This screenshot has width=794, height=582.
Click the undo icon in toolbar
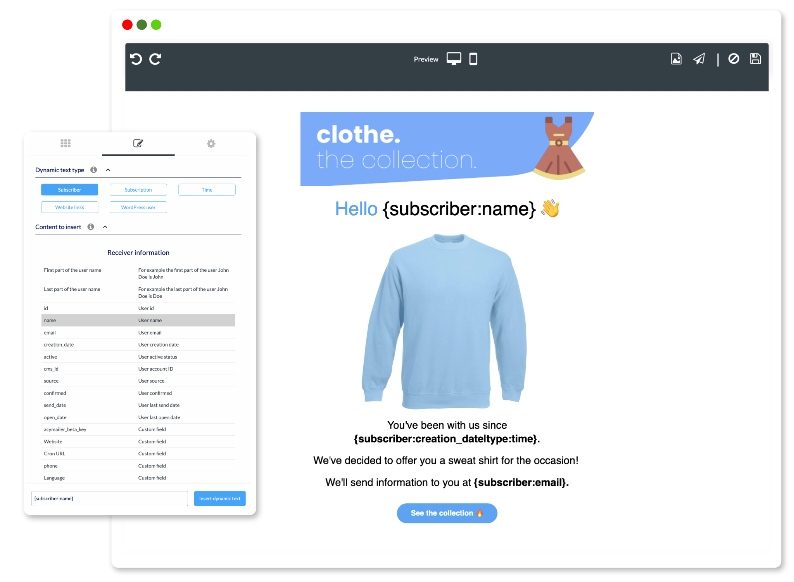click(136, 59)
